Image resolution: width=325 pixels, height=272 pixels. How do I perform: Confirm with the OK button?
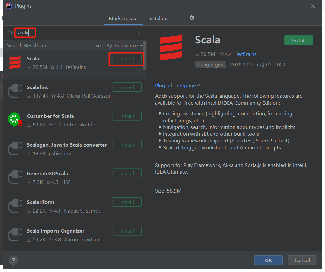pos(268,260)
